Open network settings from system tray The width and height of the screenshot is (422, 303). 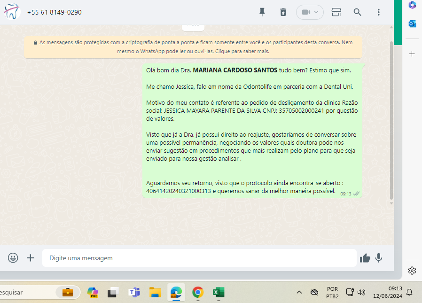pos(350,292)
